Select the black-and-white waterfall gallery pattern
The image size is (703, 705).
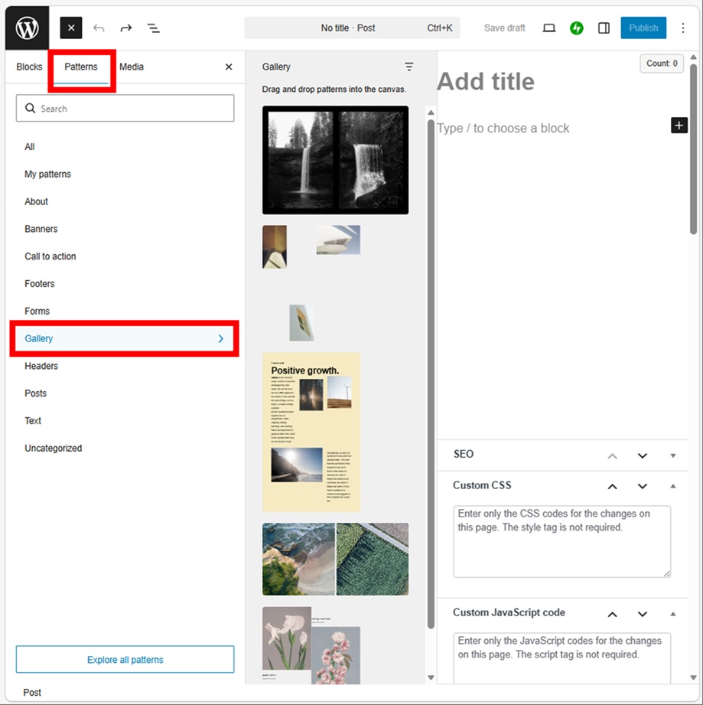335,160
